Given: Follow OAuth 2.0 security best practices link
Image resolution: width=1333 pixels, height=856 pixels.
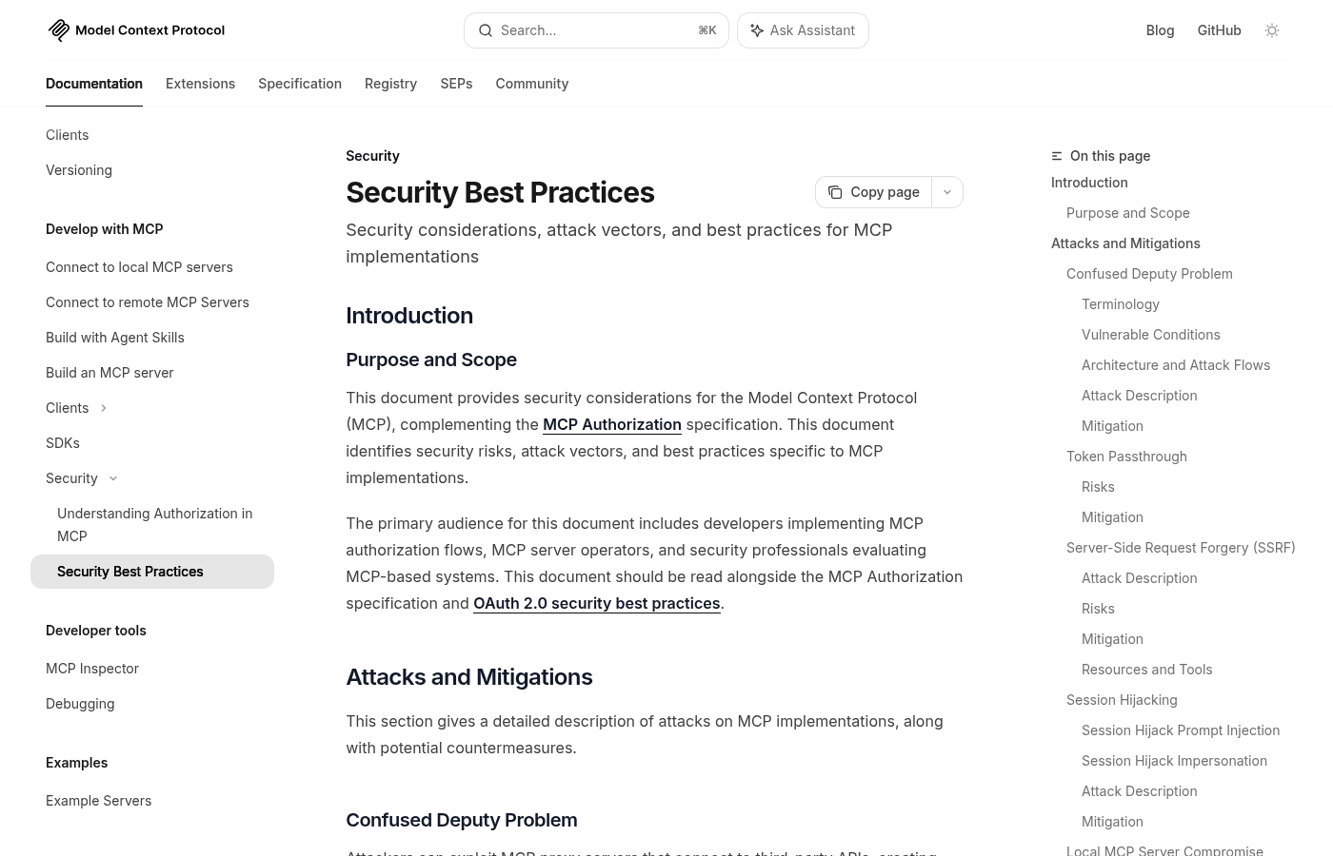Looking at the screenshot, I should click(x=597, y=603).
